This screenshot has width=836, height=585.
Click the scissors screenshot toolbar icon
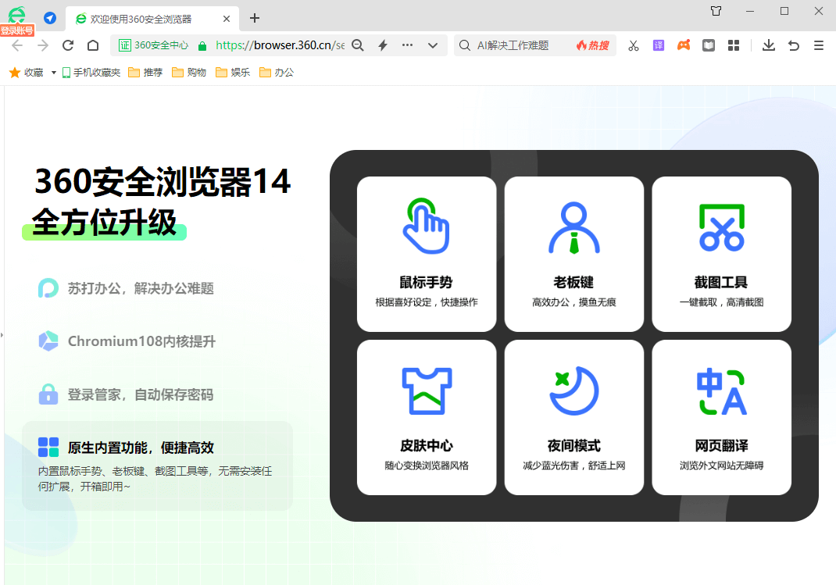[x=634, y=46]
